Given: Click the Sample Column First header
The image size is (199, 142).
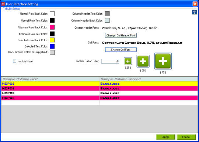Looking at the screenshot, I should point(50,79).
